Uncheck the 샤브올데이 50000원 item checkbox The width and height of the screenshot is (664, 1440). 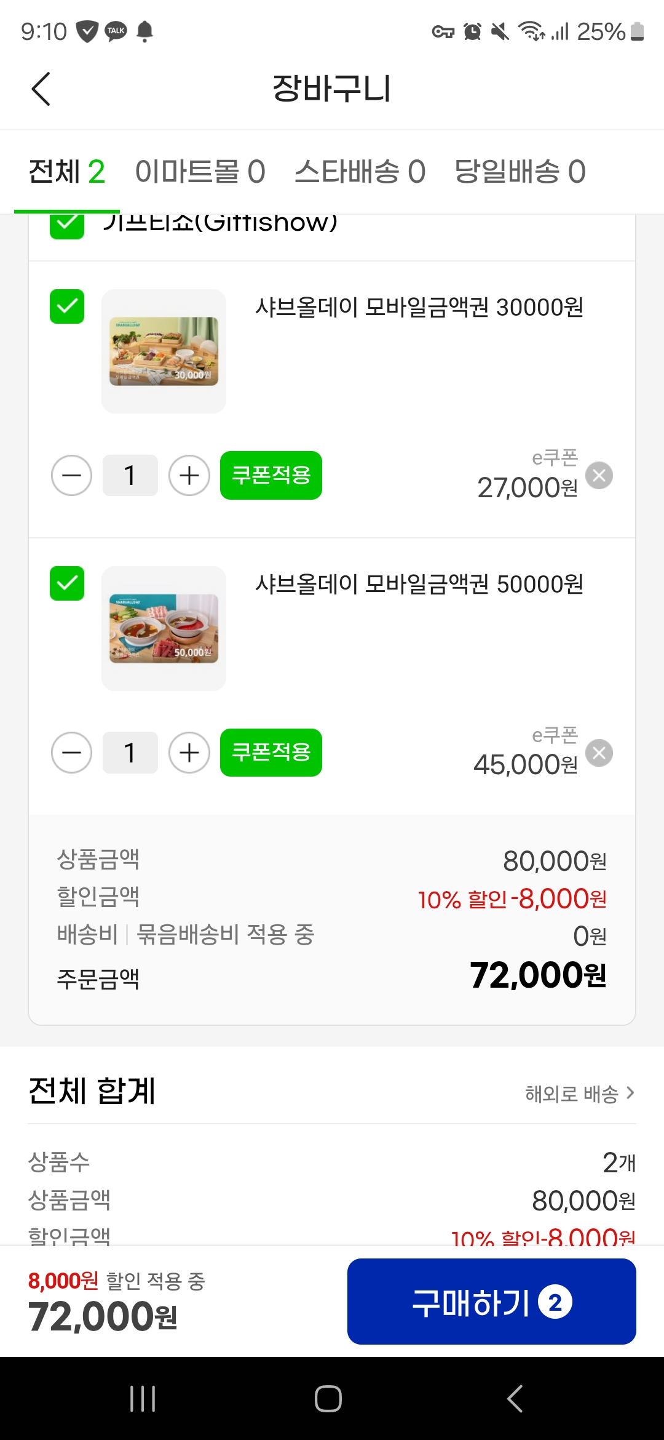point(67,583)
